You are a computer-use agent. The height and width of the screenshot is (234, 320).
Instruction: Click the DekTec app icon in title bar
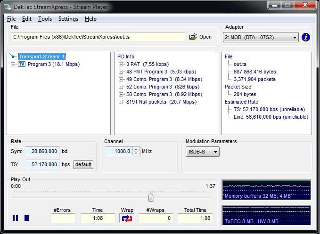pyautogui.click(x=7, y=7)
